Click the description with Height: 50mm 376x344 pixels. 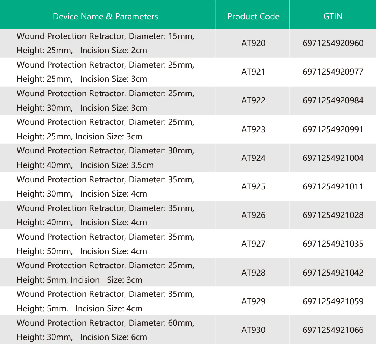[x=105, y=244]
